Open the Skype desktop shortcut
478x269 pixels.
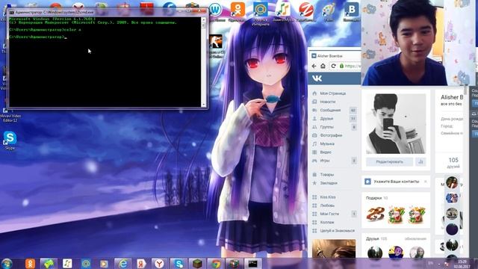pos(10,140)
